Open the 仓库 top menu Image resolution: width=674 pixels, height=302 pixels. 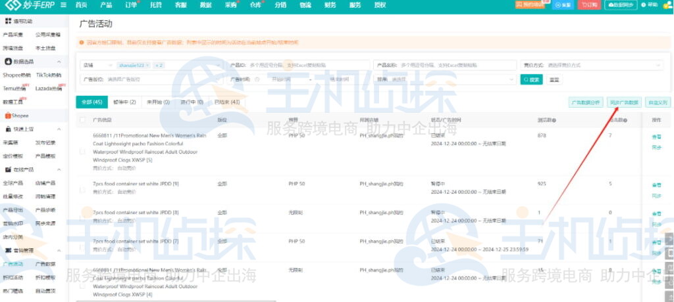(x=255, y=5)
